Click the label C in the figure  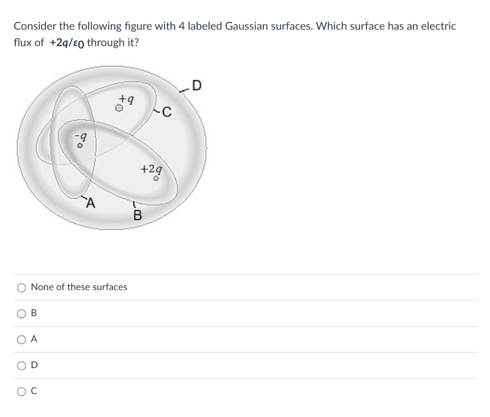167,113
